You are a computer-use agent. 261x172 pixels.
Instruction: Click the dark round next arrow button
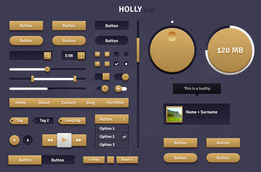pyautogui.click(x=28, y=140)
